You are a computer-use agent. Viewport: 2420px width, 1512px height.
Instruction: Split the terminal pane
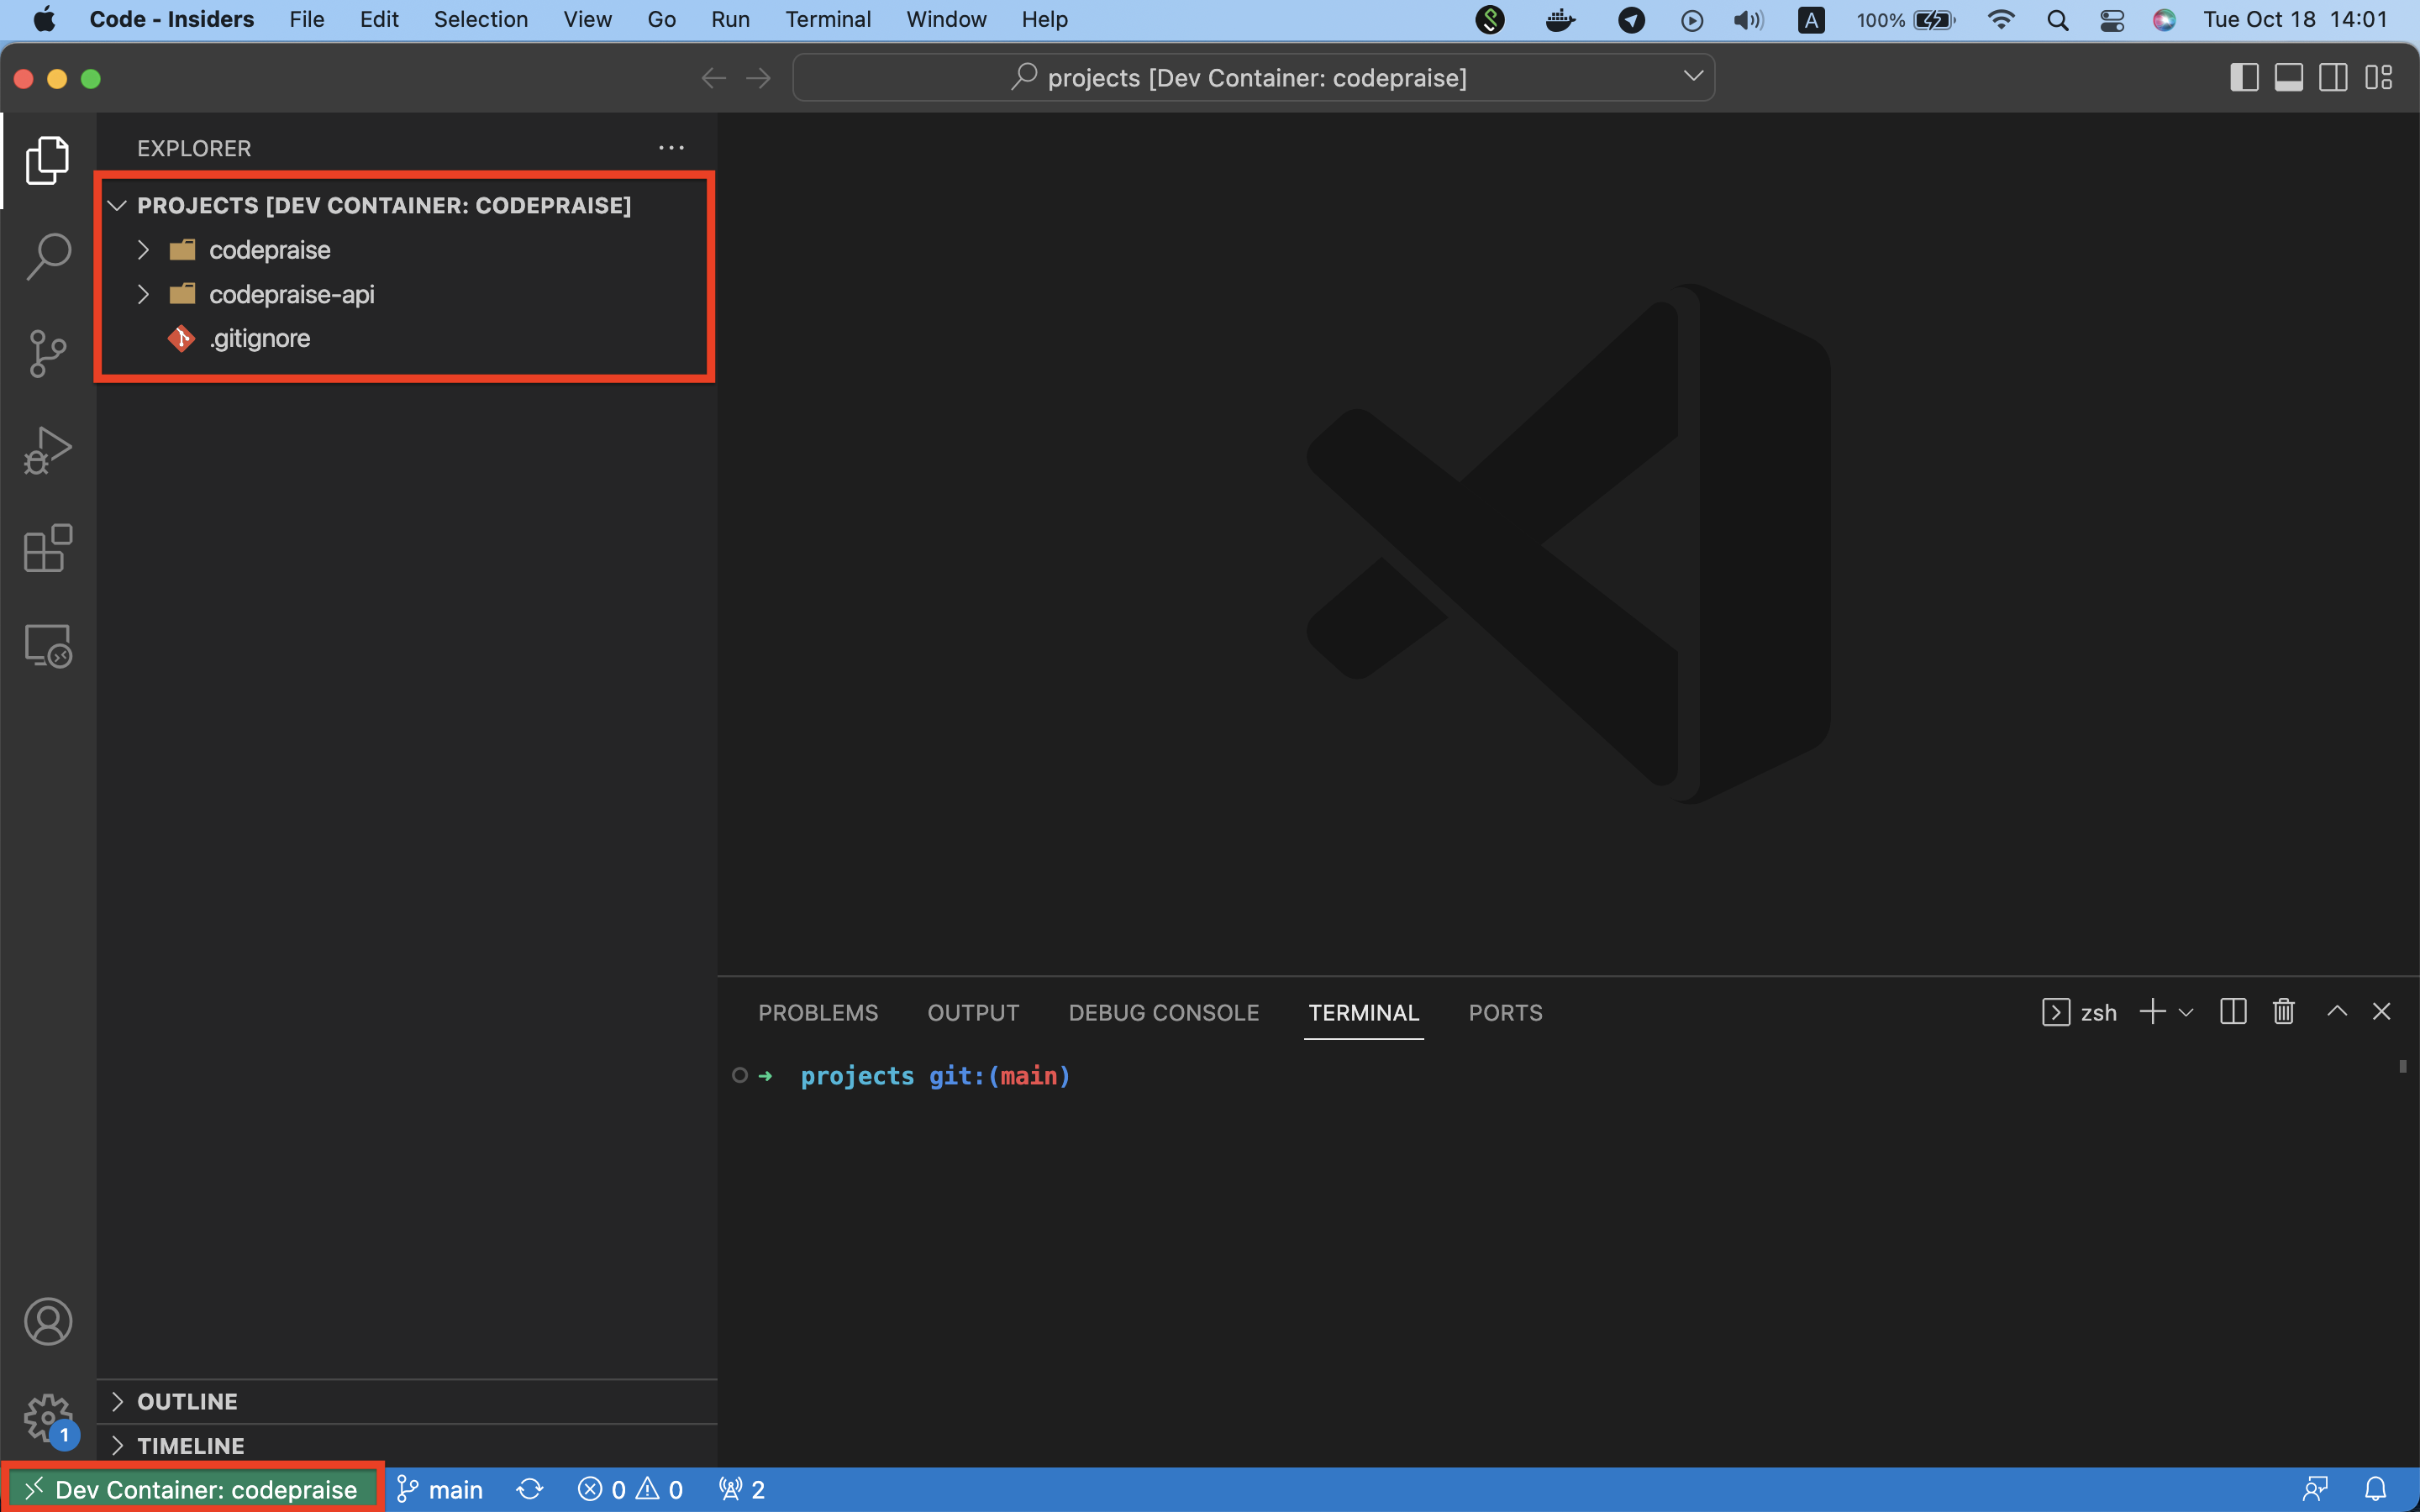tap(2233, 1012)
